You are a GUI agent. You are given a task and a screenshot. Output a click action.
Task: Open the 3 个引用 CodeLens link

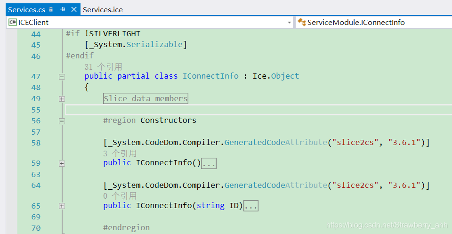(x=120, y=153)
